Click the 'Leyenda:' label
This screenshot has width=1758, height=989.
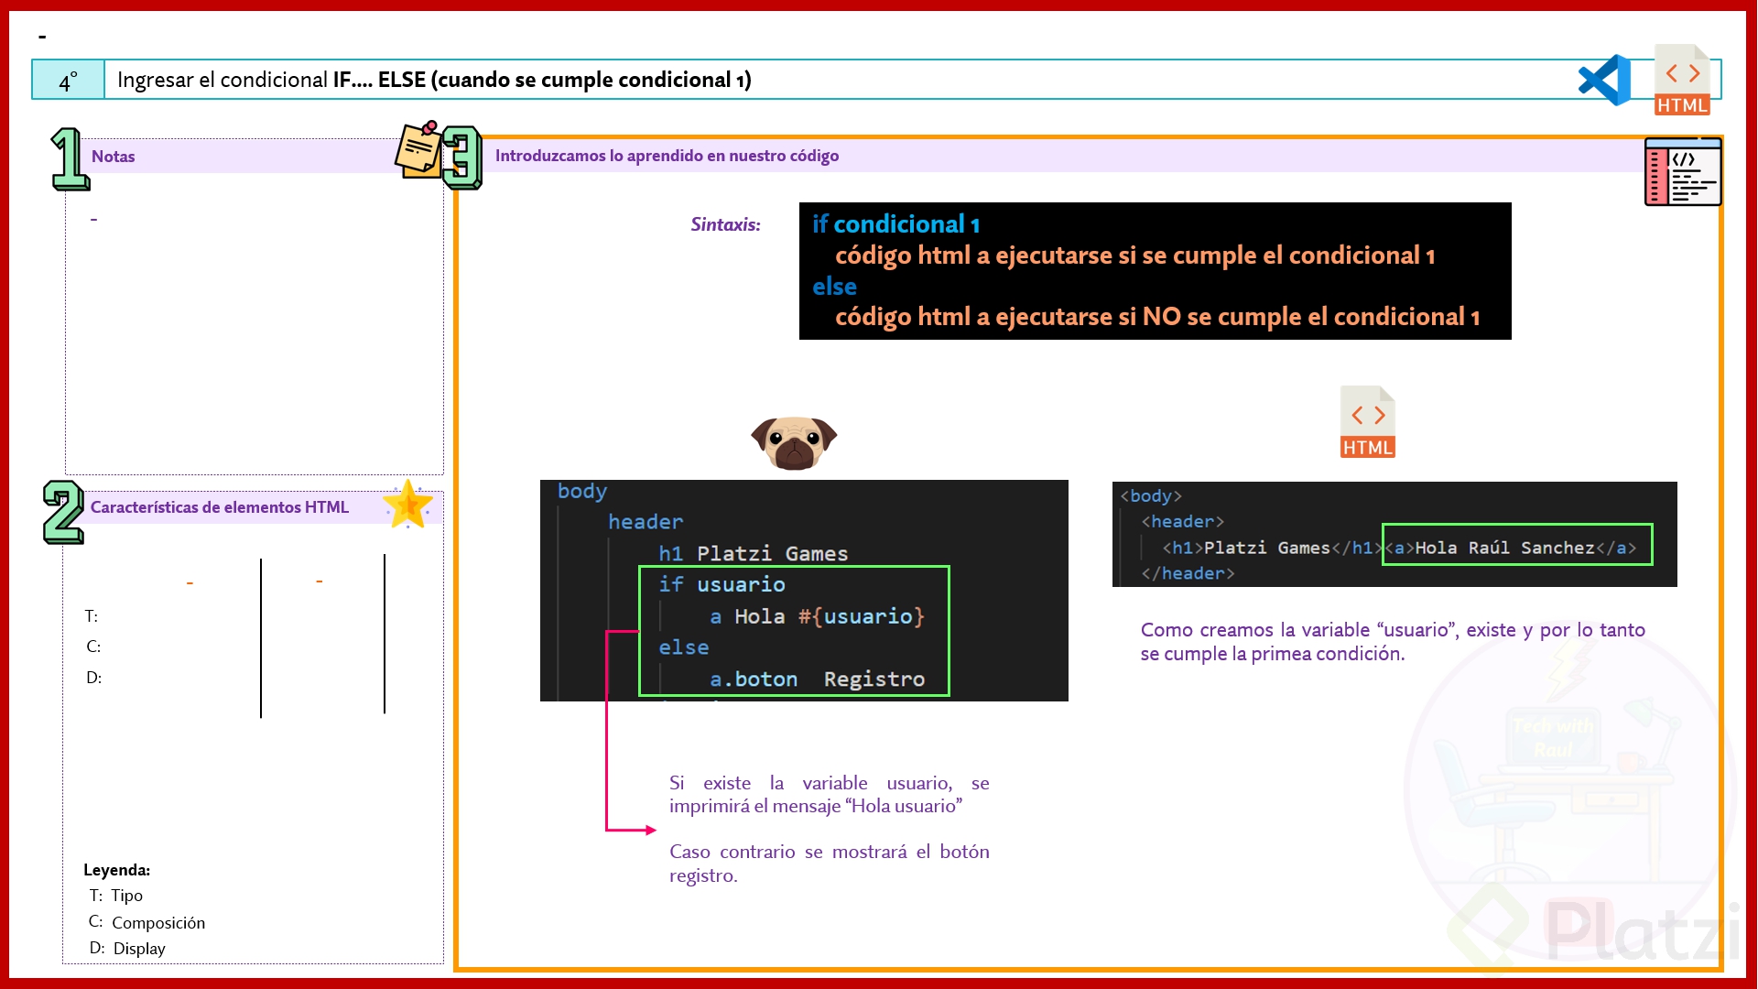point(116,870)
